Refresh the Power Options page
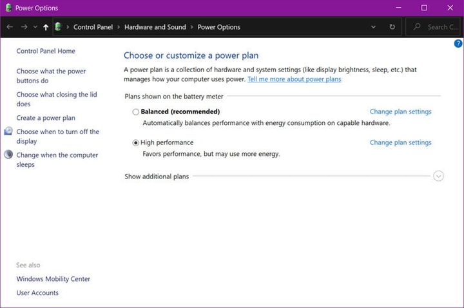The height and width of the screenshot is (308, 464). (x=392, y=27)
